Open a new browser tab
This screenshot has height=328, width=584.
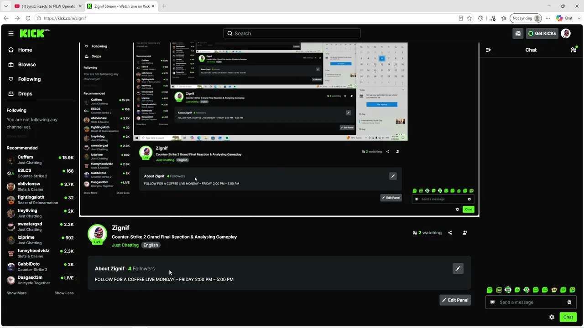pos(164,6)
